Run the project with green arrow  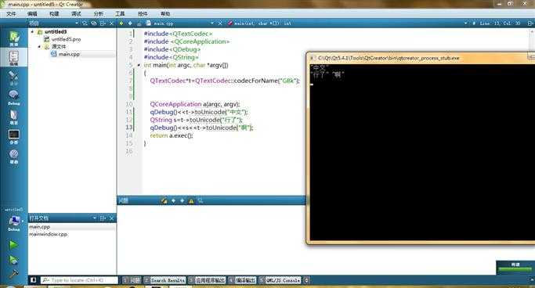13,245
